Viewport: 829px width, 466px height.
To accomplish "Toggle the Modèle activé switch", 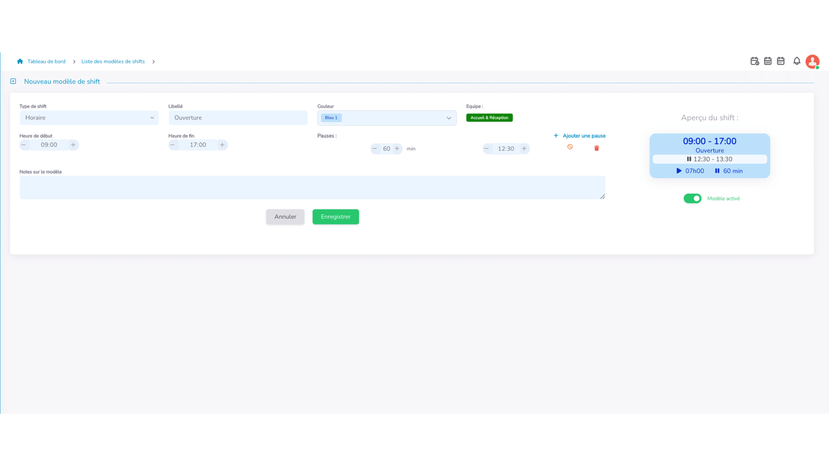I will pyautogui.click(x=693, y=198).
